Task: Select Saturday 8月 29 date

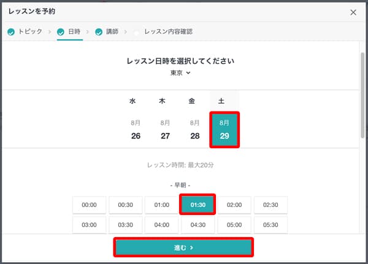Action: point(224,130)
